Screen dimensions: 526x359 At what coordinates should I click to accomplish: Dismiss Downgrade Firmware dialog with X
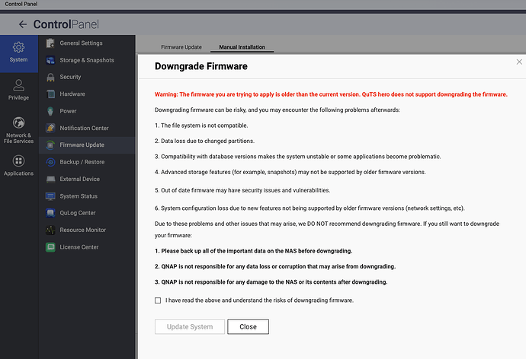(x=519, y=62)
